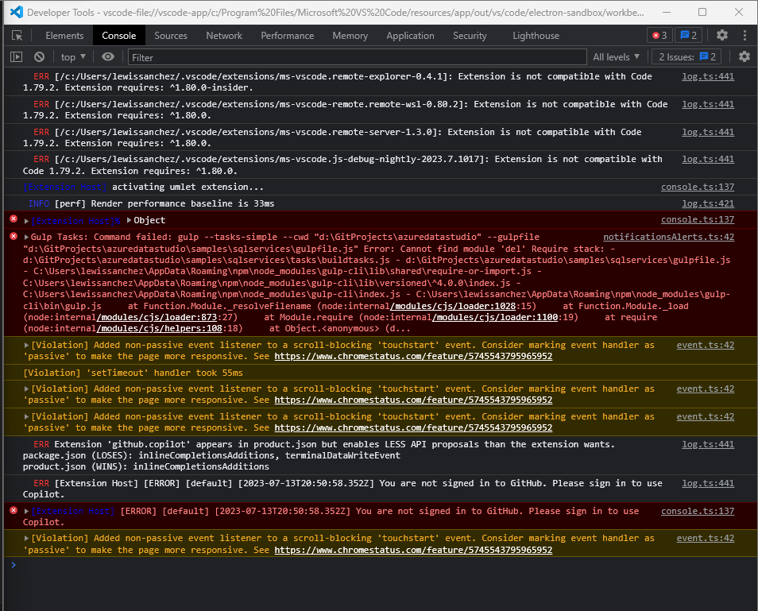Image resolution: width=758 pixels, height=611 pixels.
Task: Open the log.ts:441 source link
Action: [707, 75]
